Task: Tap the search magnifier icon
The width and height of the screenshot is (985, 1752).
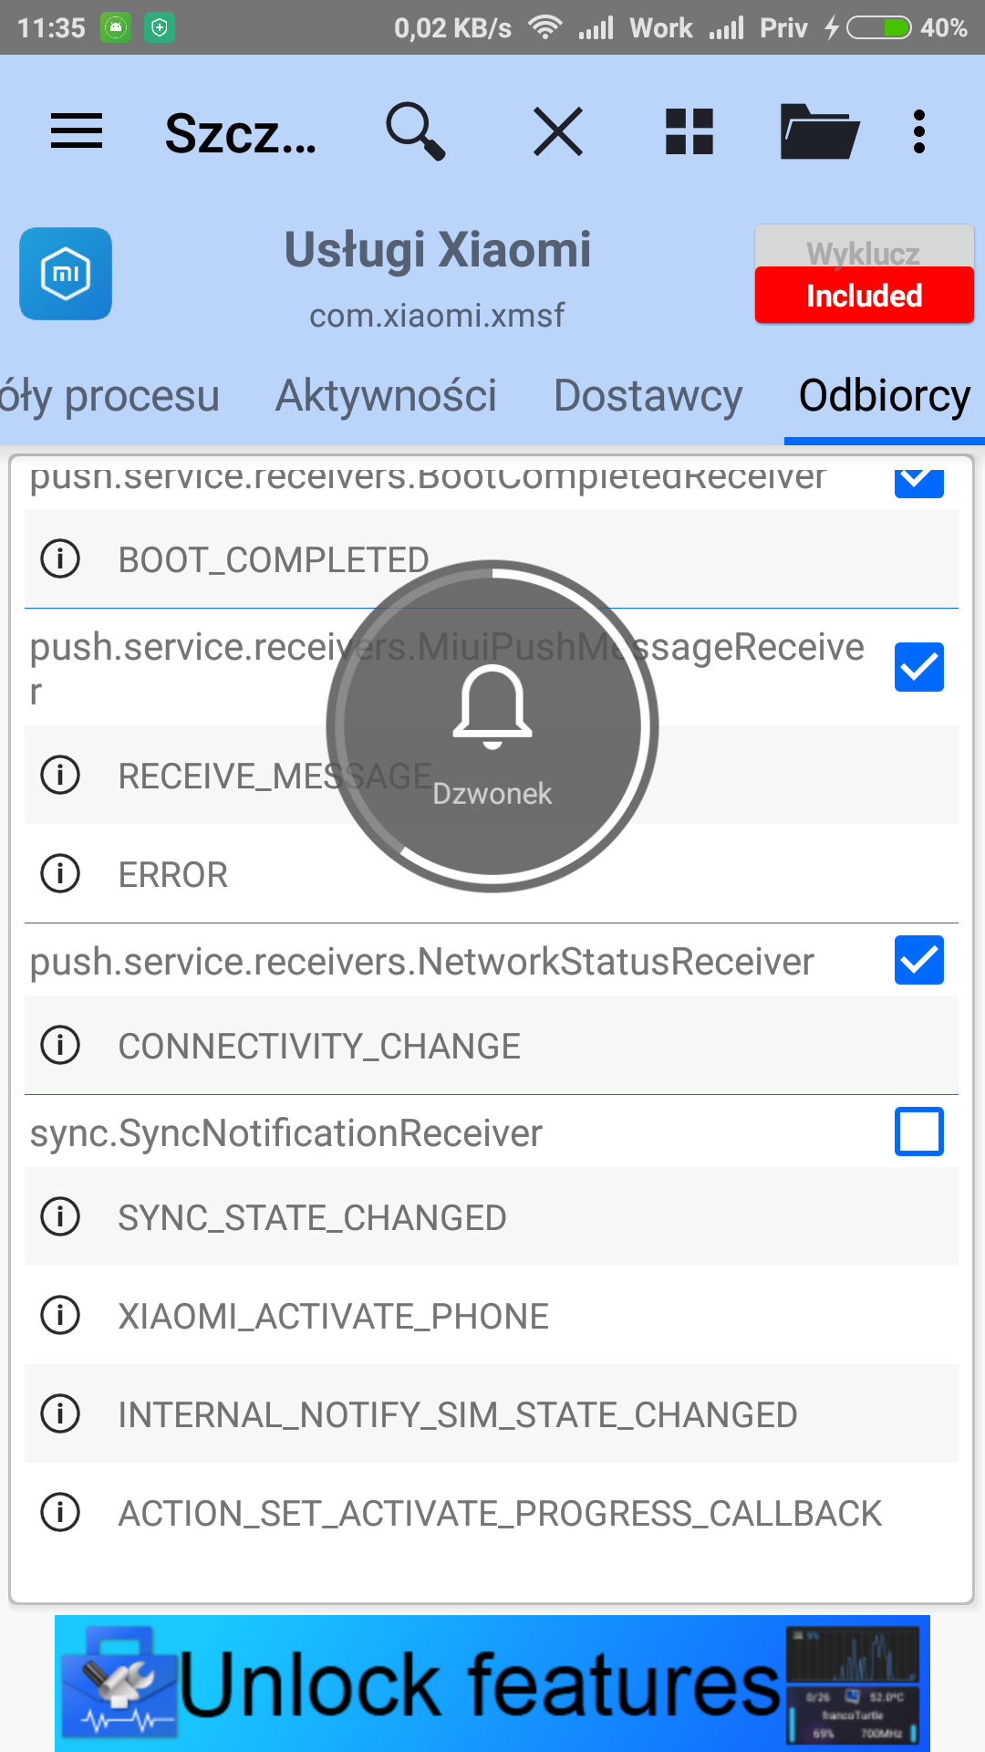Action: (415, 131)
